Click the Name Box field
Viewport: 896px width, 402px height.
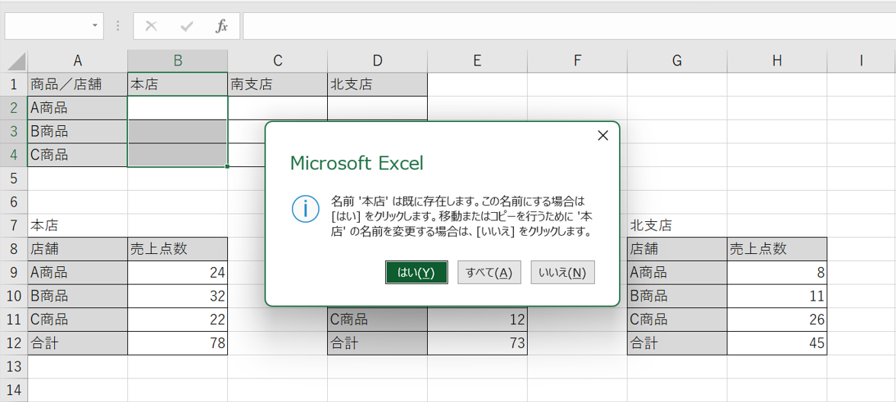(x=46, y=26)
